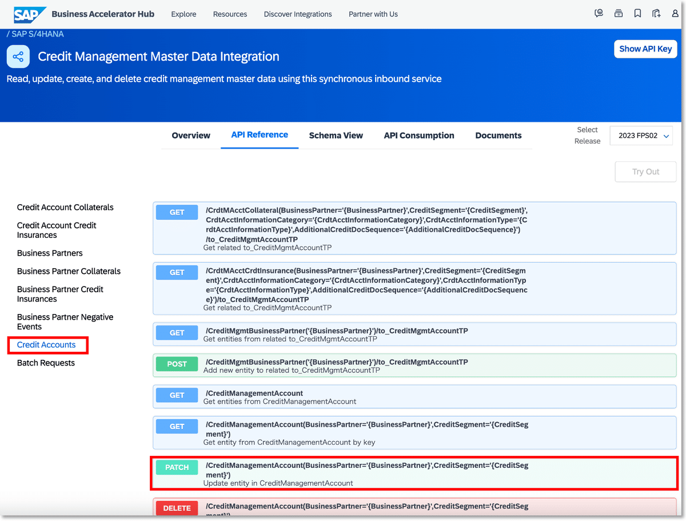Expand GET /CreditManagementAccount entities operation
Viewport: 686px width, 521px height.
pyautogui.click(x=414, y=397)
